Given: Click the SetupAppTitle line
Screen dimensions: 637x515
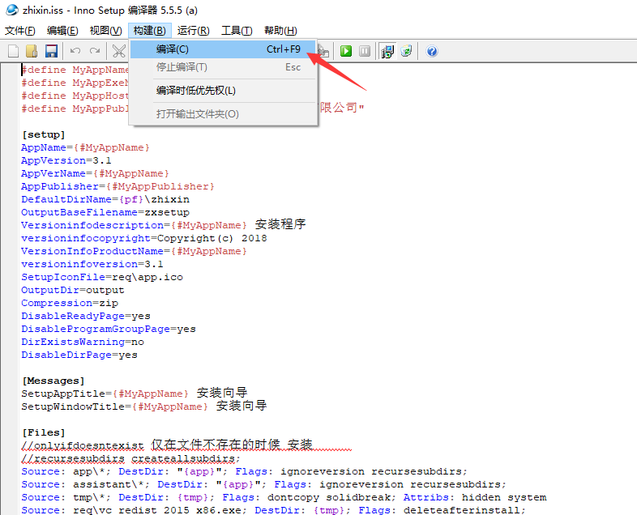Looking at the screenshot, I should (135, 394).
